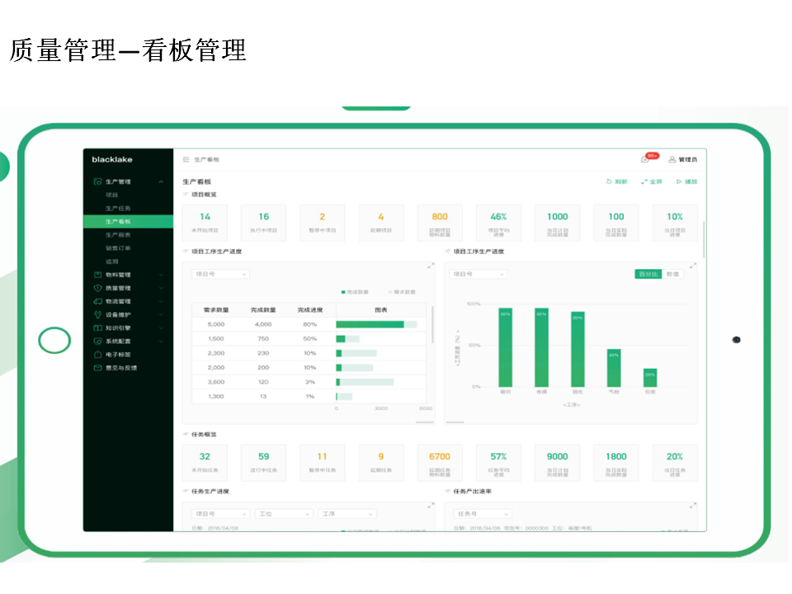
Task: Click the fullscreen arrows icon beside 全屏
Action: (644, 181)
